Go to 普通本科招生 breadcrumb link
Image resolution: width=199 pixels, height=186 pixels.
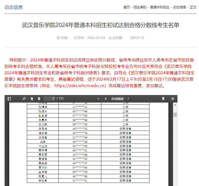pyautogui.click(x=160, y=7)
